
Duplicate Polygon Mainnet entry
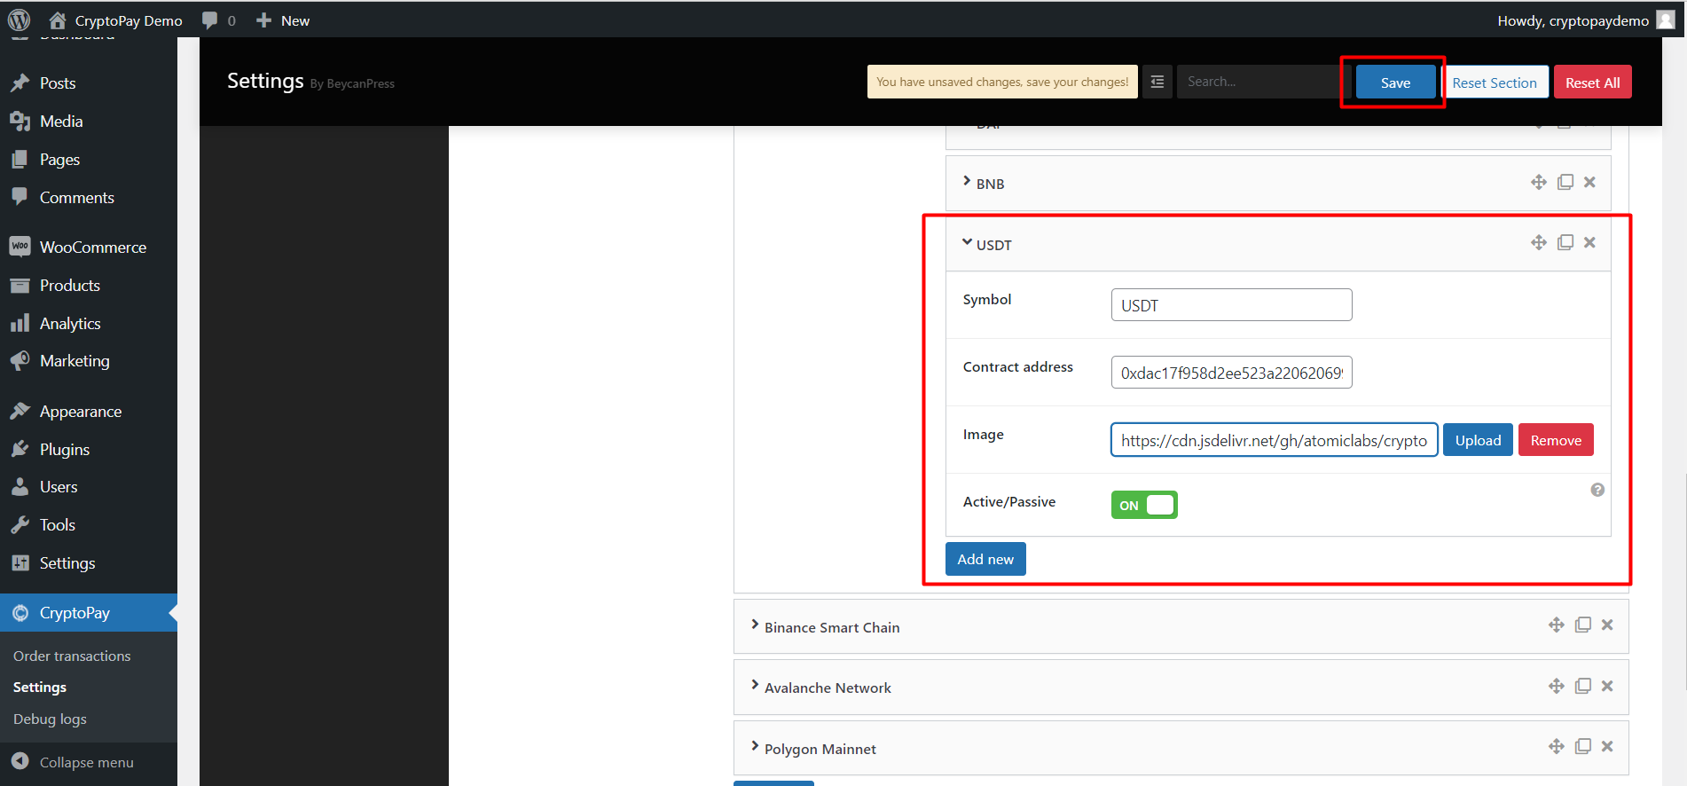click(1583, 746)
